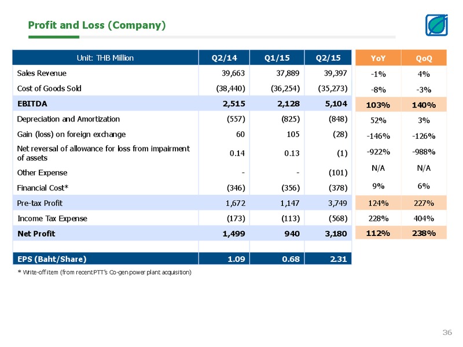Click the Pre-tax Profit value 1,672
This screenshot has height=347, width=463.
pos(236,204)
